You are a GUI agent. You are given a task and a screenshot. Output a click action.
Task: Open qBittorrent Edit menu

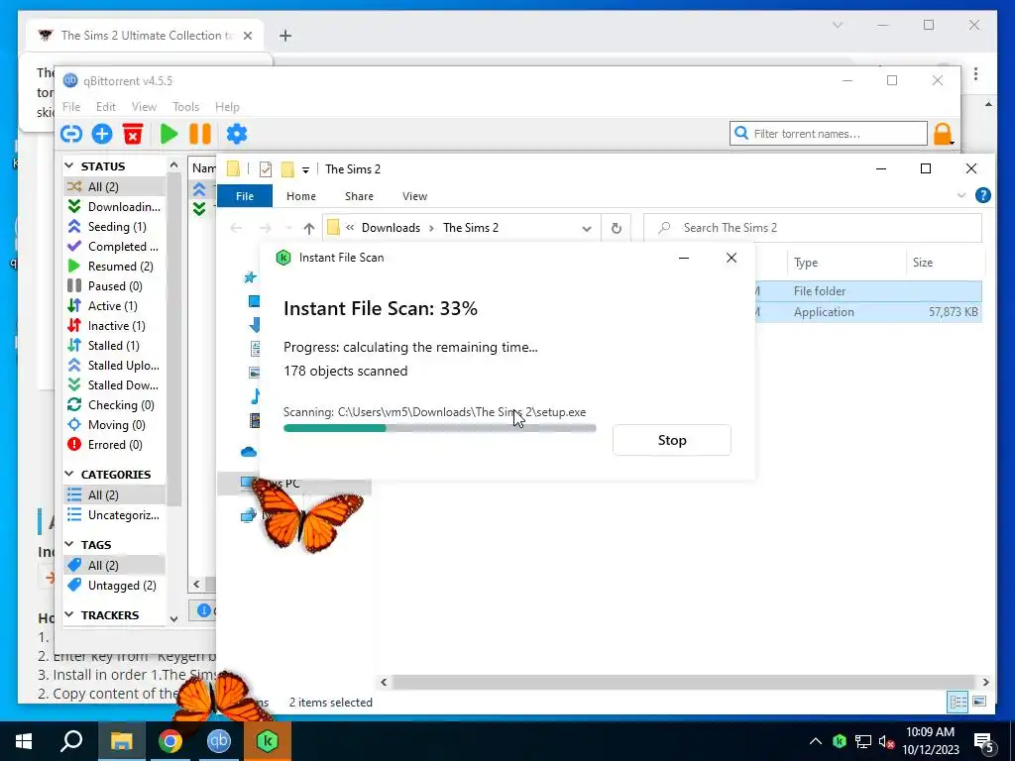[105, 107]
